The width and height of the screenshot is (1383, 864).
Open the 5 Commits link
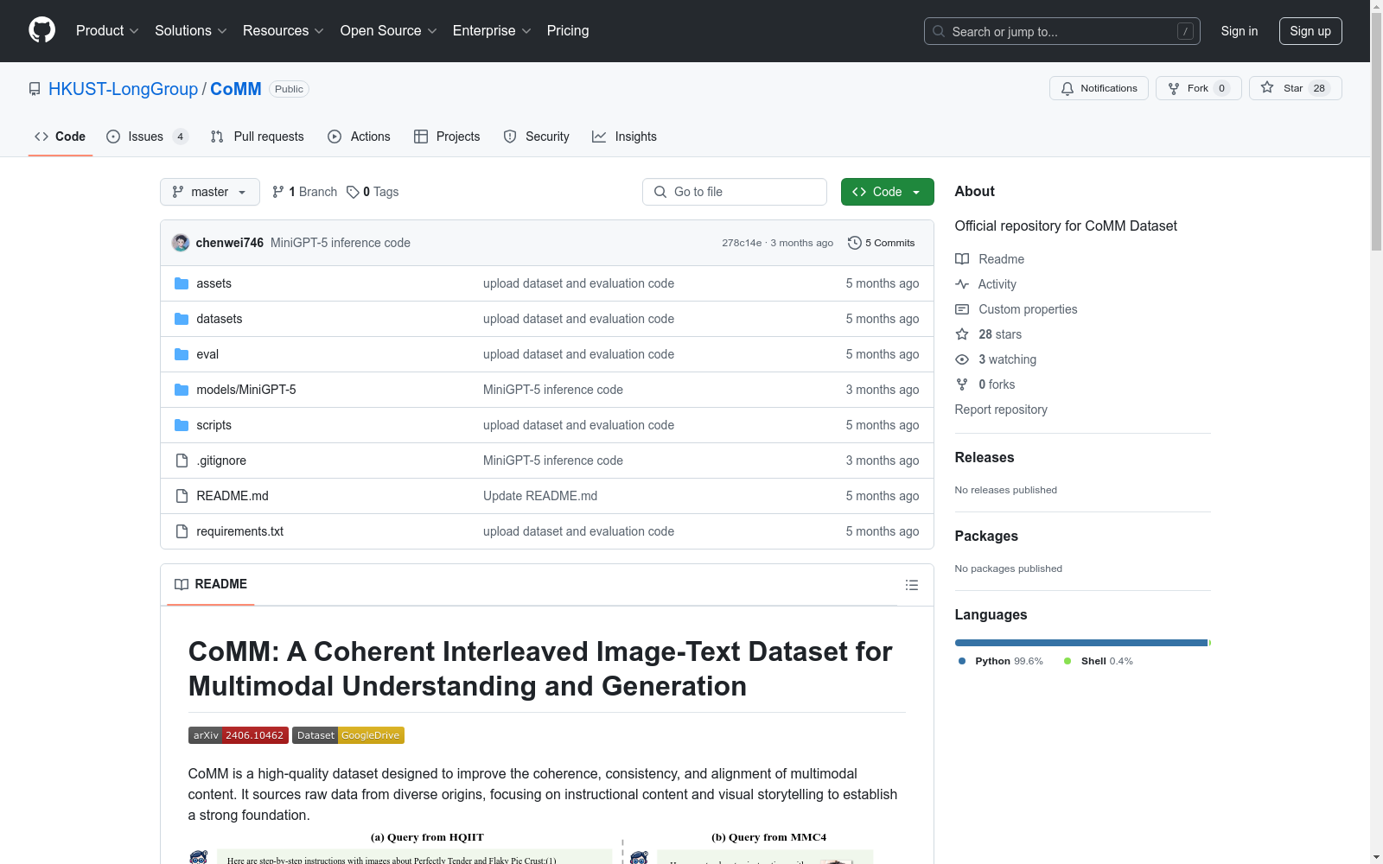882,243
